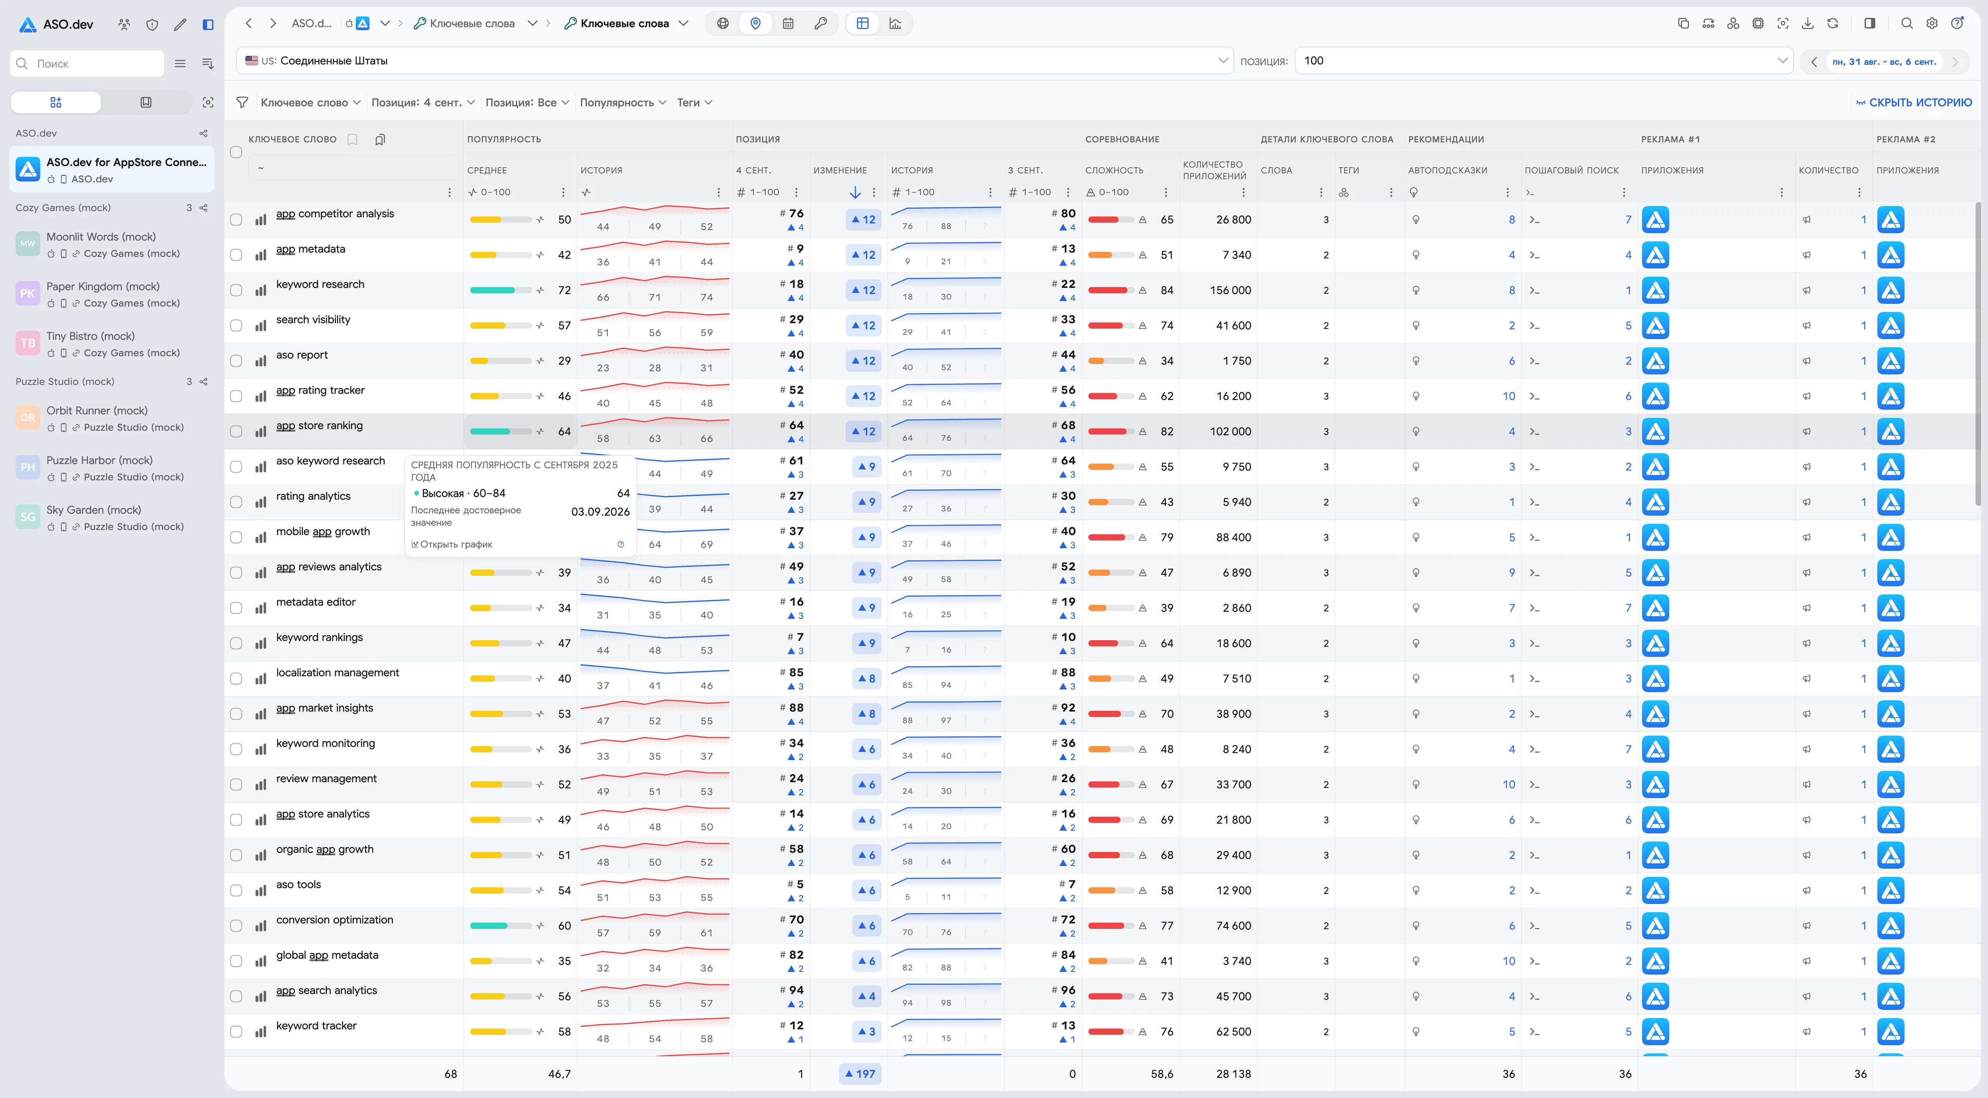
Task: Click the refresh icon in top right
Action: pos(1832,23)
